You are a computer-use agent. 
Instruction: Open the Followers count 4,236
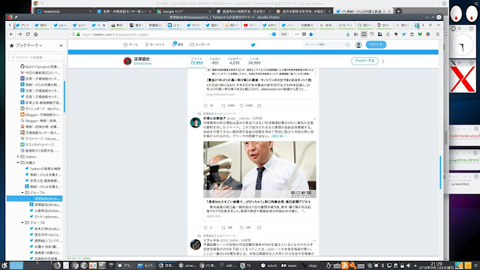tap(234, 61)
